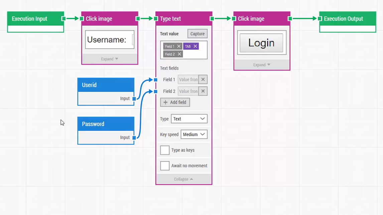Enable the Type as keys checkbox
Screen dimensions: 383x215
164,150
